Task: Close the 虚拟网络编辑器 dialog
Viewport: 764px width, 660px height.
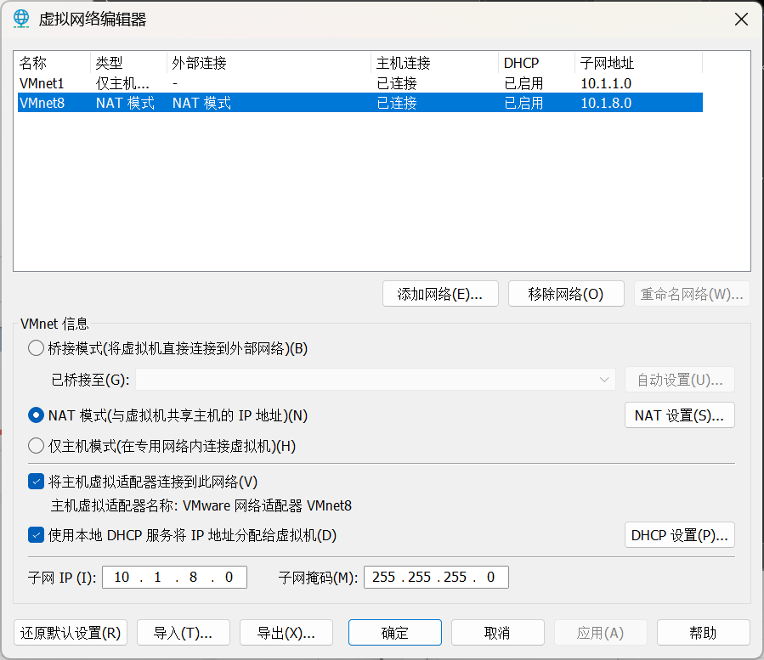Action: coord(741,20)
